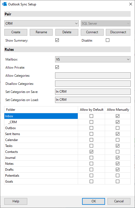135x208 pixels.
Task: Uncheck Allow Manually for Journal
Action: click(117, 158)
